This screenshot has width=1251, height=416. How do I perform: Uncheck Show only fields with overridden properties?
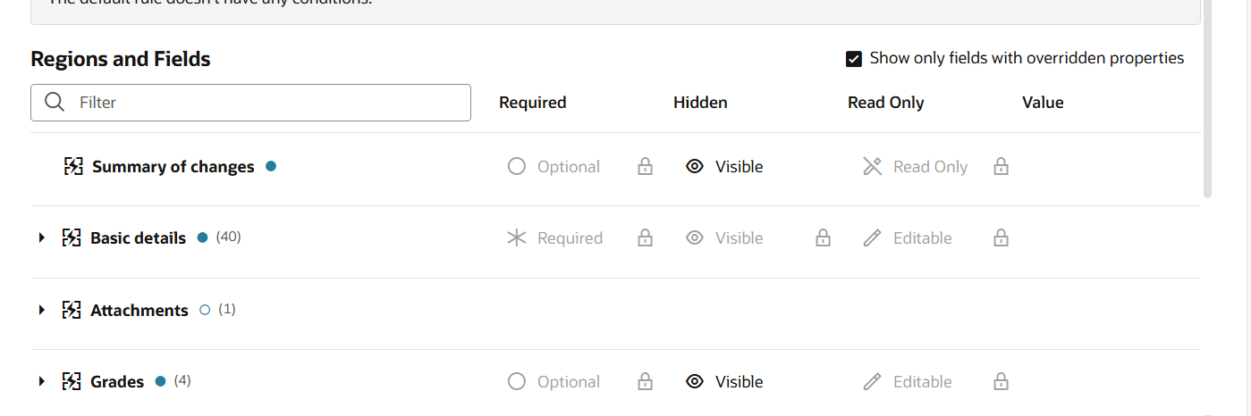coord(853,59)
